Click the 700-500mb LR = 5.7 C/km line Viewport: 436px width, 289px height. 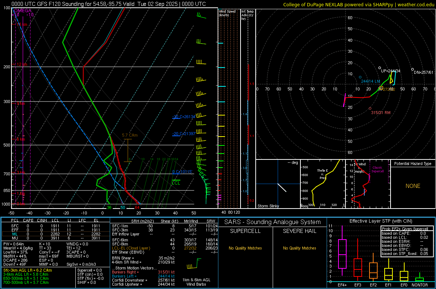point(26,282)
